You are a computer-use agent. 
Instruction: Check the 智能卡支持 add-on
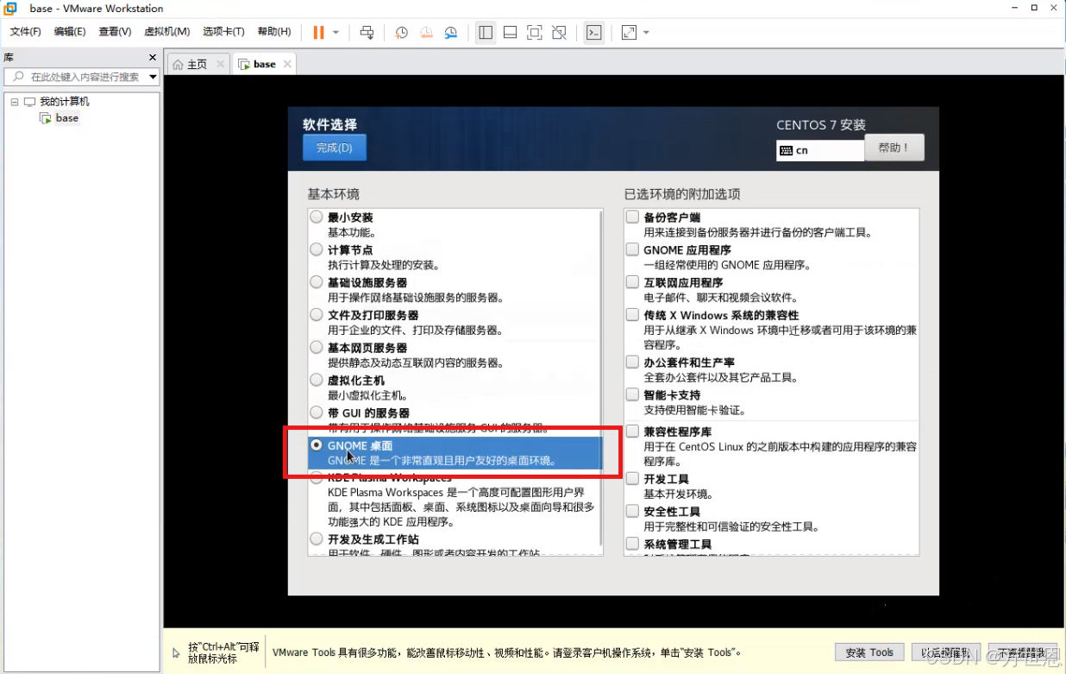(x=633, y=395)
